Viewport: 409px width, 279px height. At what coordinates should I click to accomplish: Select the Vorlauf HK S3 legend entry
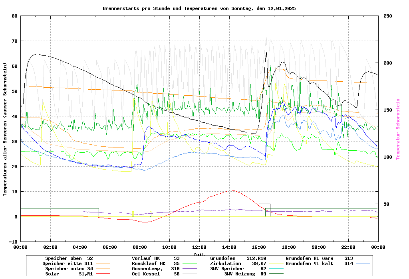tap(155, 259)
